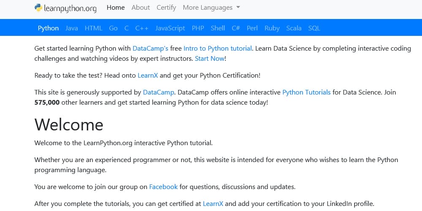Switch to the Perl tab
The height and width of the screenshot is (211, 422).
(252, 28)
